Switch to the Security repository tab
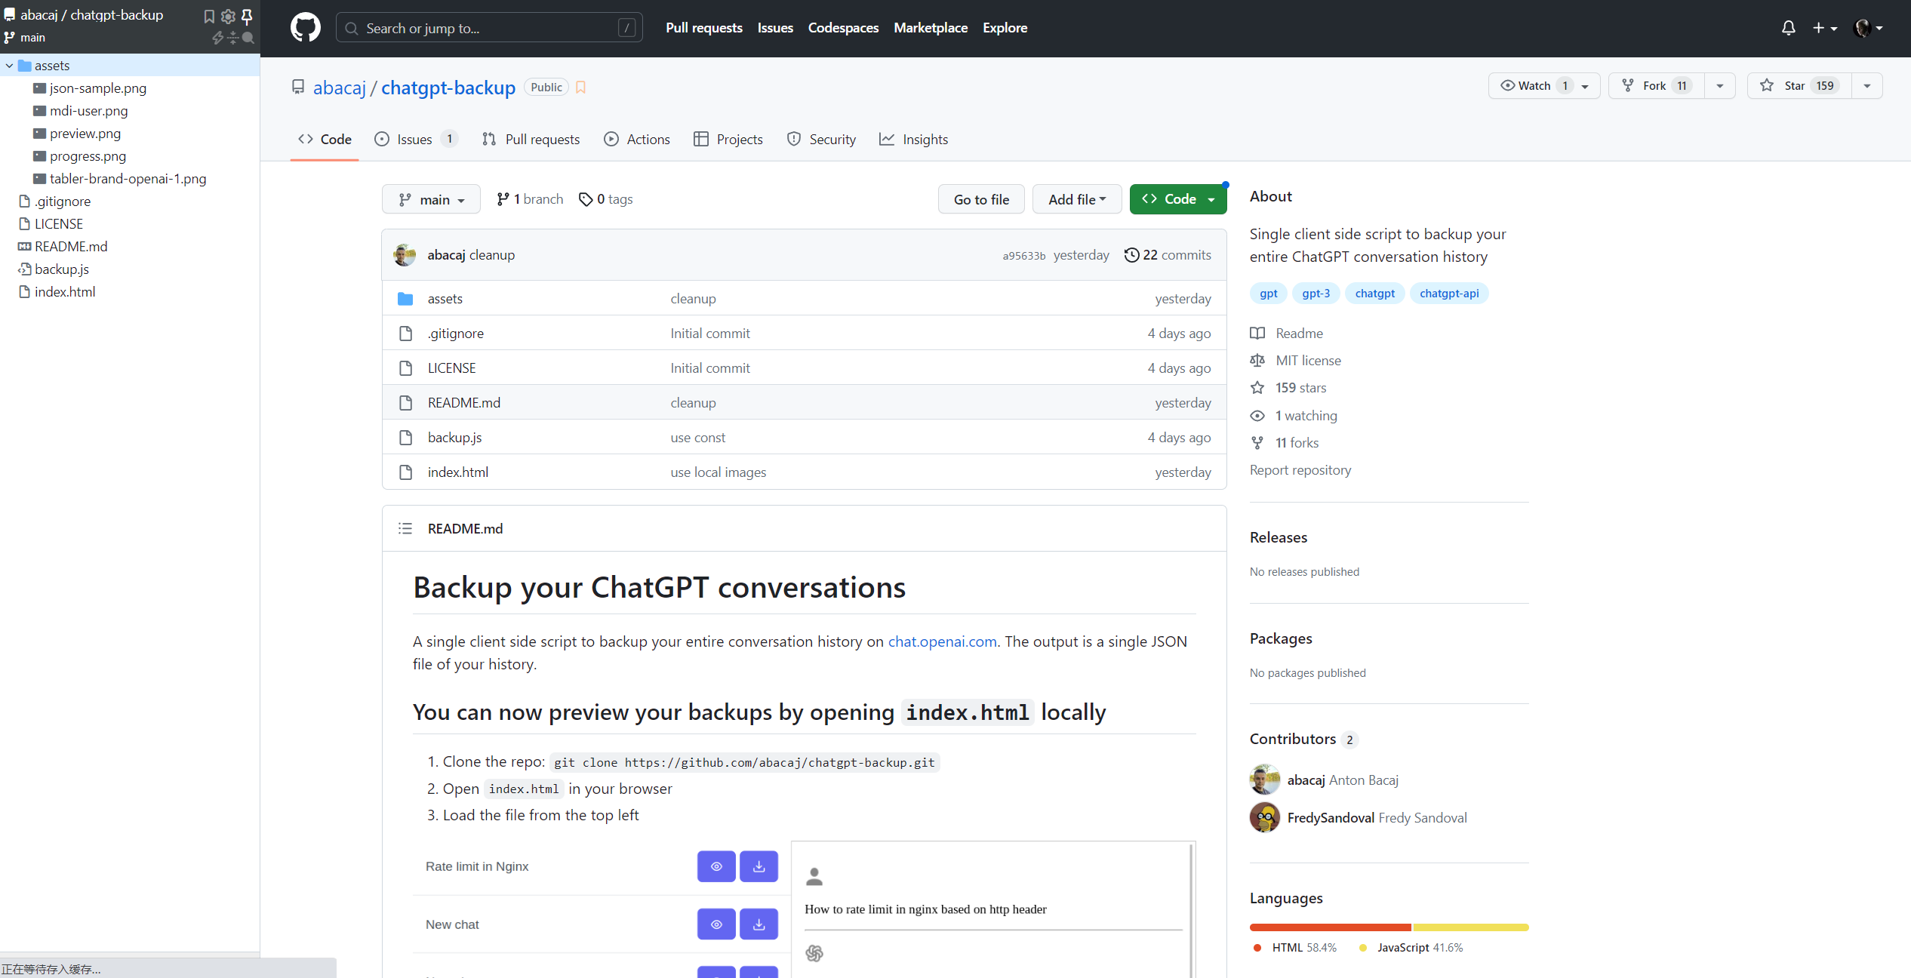The height and width of the screenshot is (978, 1911). pos(821,139)
